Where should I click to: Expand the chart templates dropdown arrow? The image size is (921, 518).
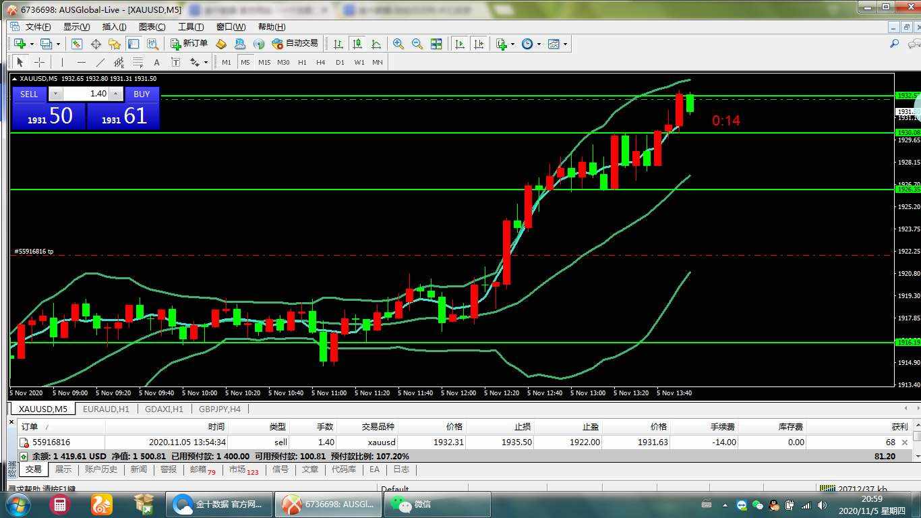(565, 45)
